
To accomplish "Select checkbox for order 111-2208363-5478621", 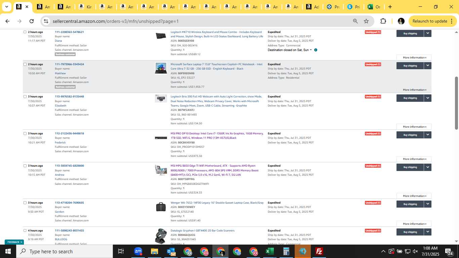I will point(25,32).
